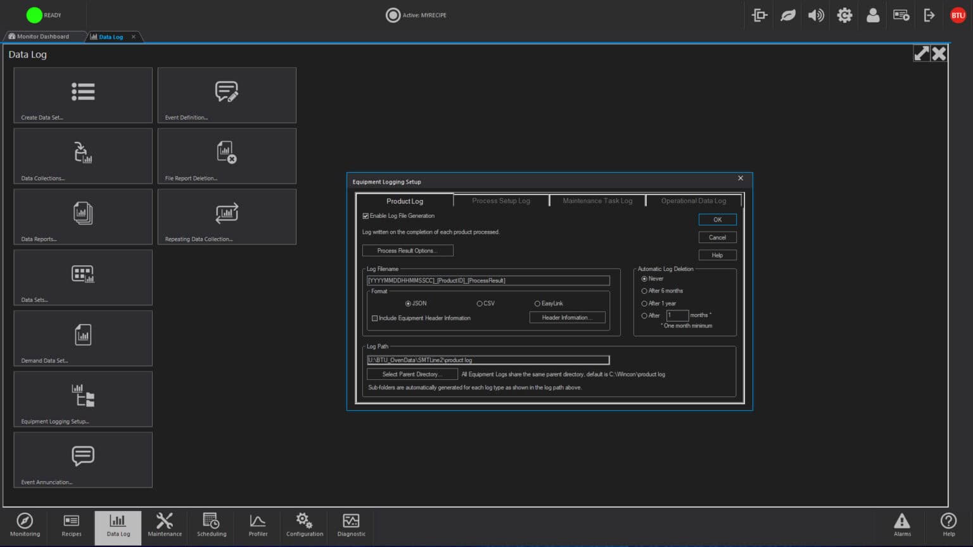The width and height of the screenshot is (973, 547).
Task: Click the months number input field
Action: click(x=677, y=315)
